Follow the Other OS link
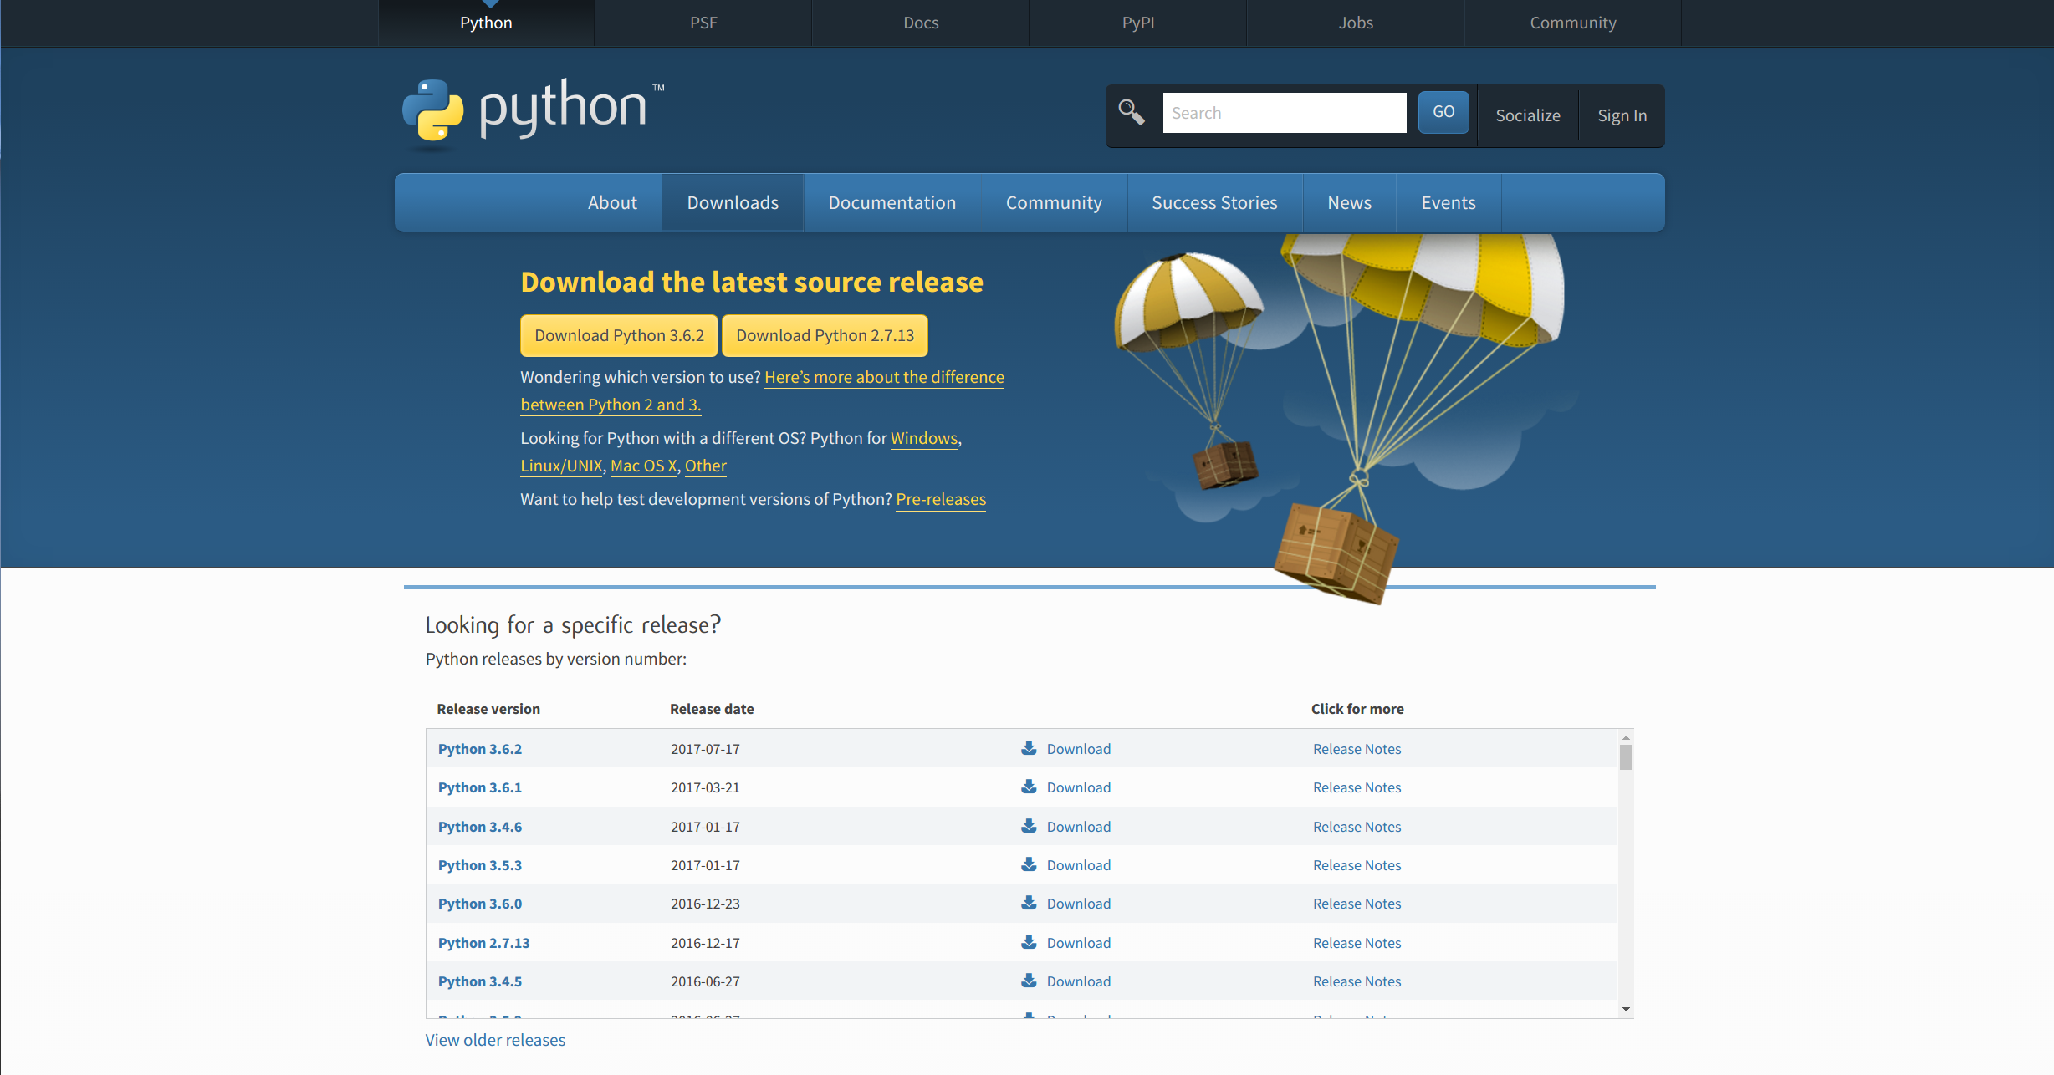This screenshot has height=1075, width=2054. 706,466
